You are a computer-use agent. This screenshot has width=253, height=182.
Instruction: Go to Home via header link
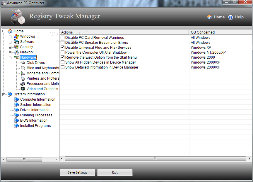point(219,17)
